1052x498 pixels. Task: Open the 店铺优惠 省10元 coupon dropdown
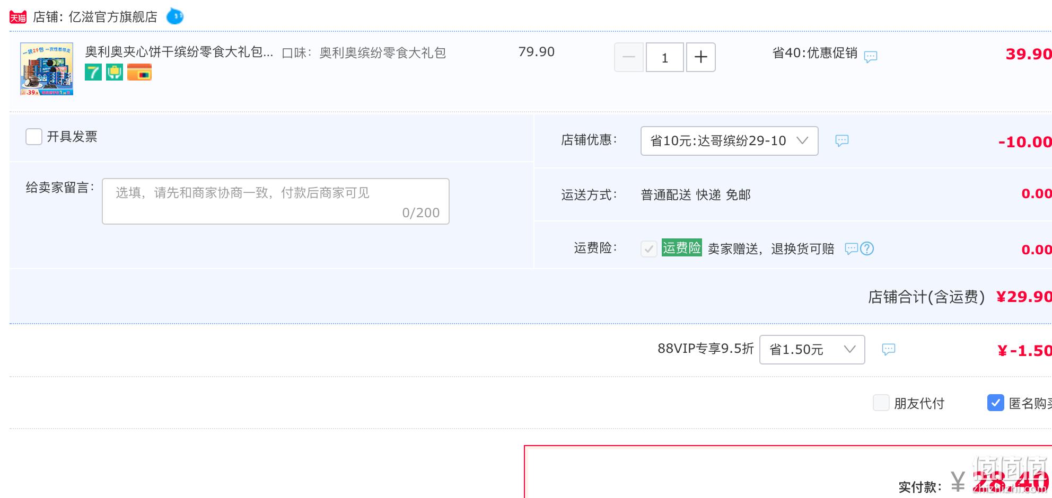[730, 141]
